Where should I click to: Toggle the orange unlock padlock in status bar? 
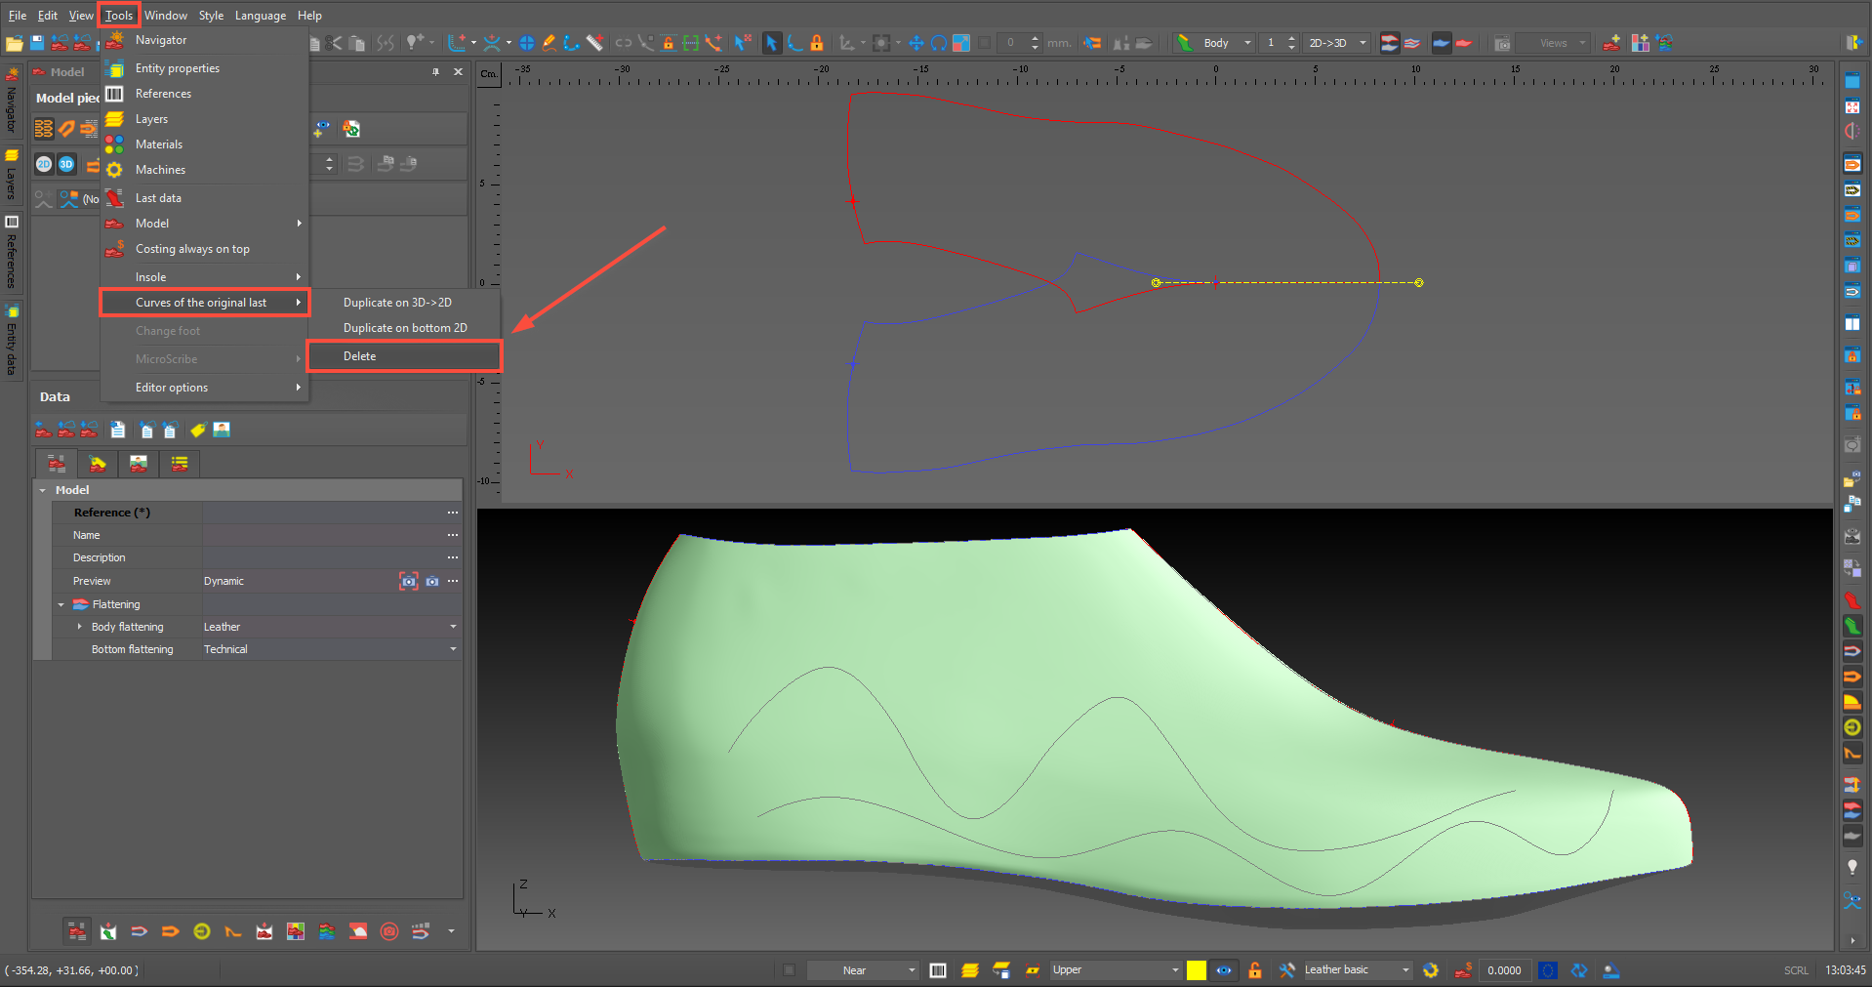pos(1255,970)
